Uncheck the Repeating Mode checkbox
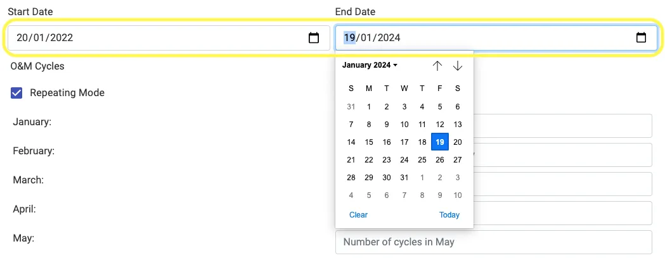The height and width of the screenshot is (258, 665). click(x=17, y=93)
